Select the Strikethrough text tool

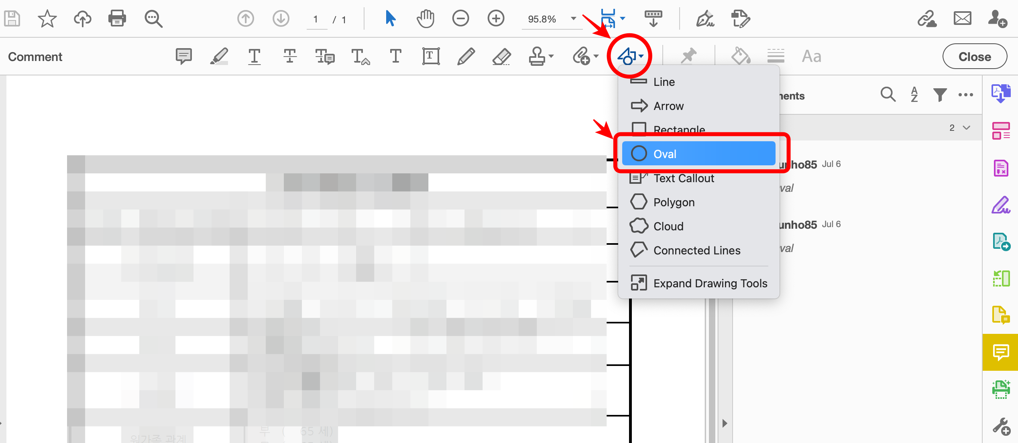(x=290, y=56)
